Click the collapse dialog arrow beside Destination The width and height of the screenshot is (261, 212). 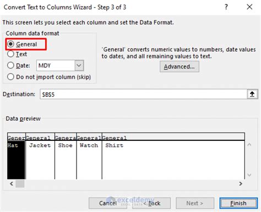coord(252,94)
